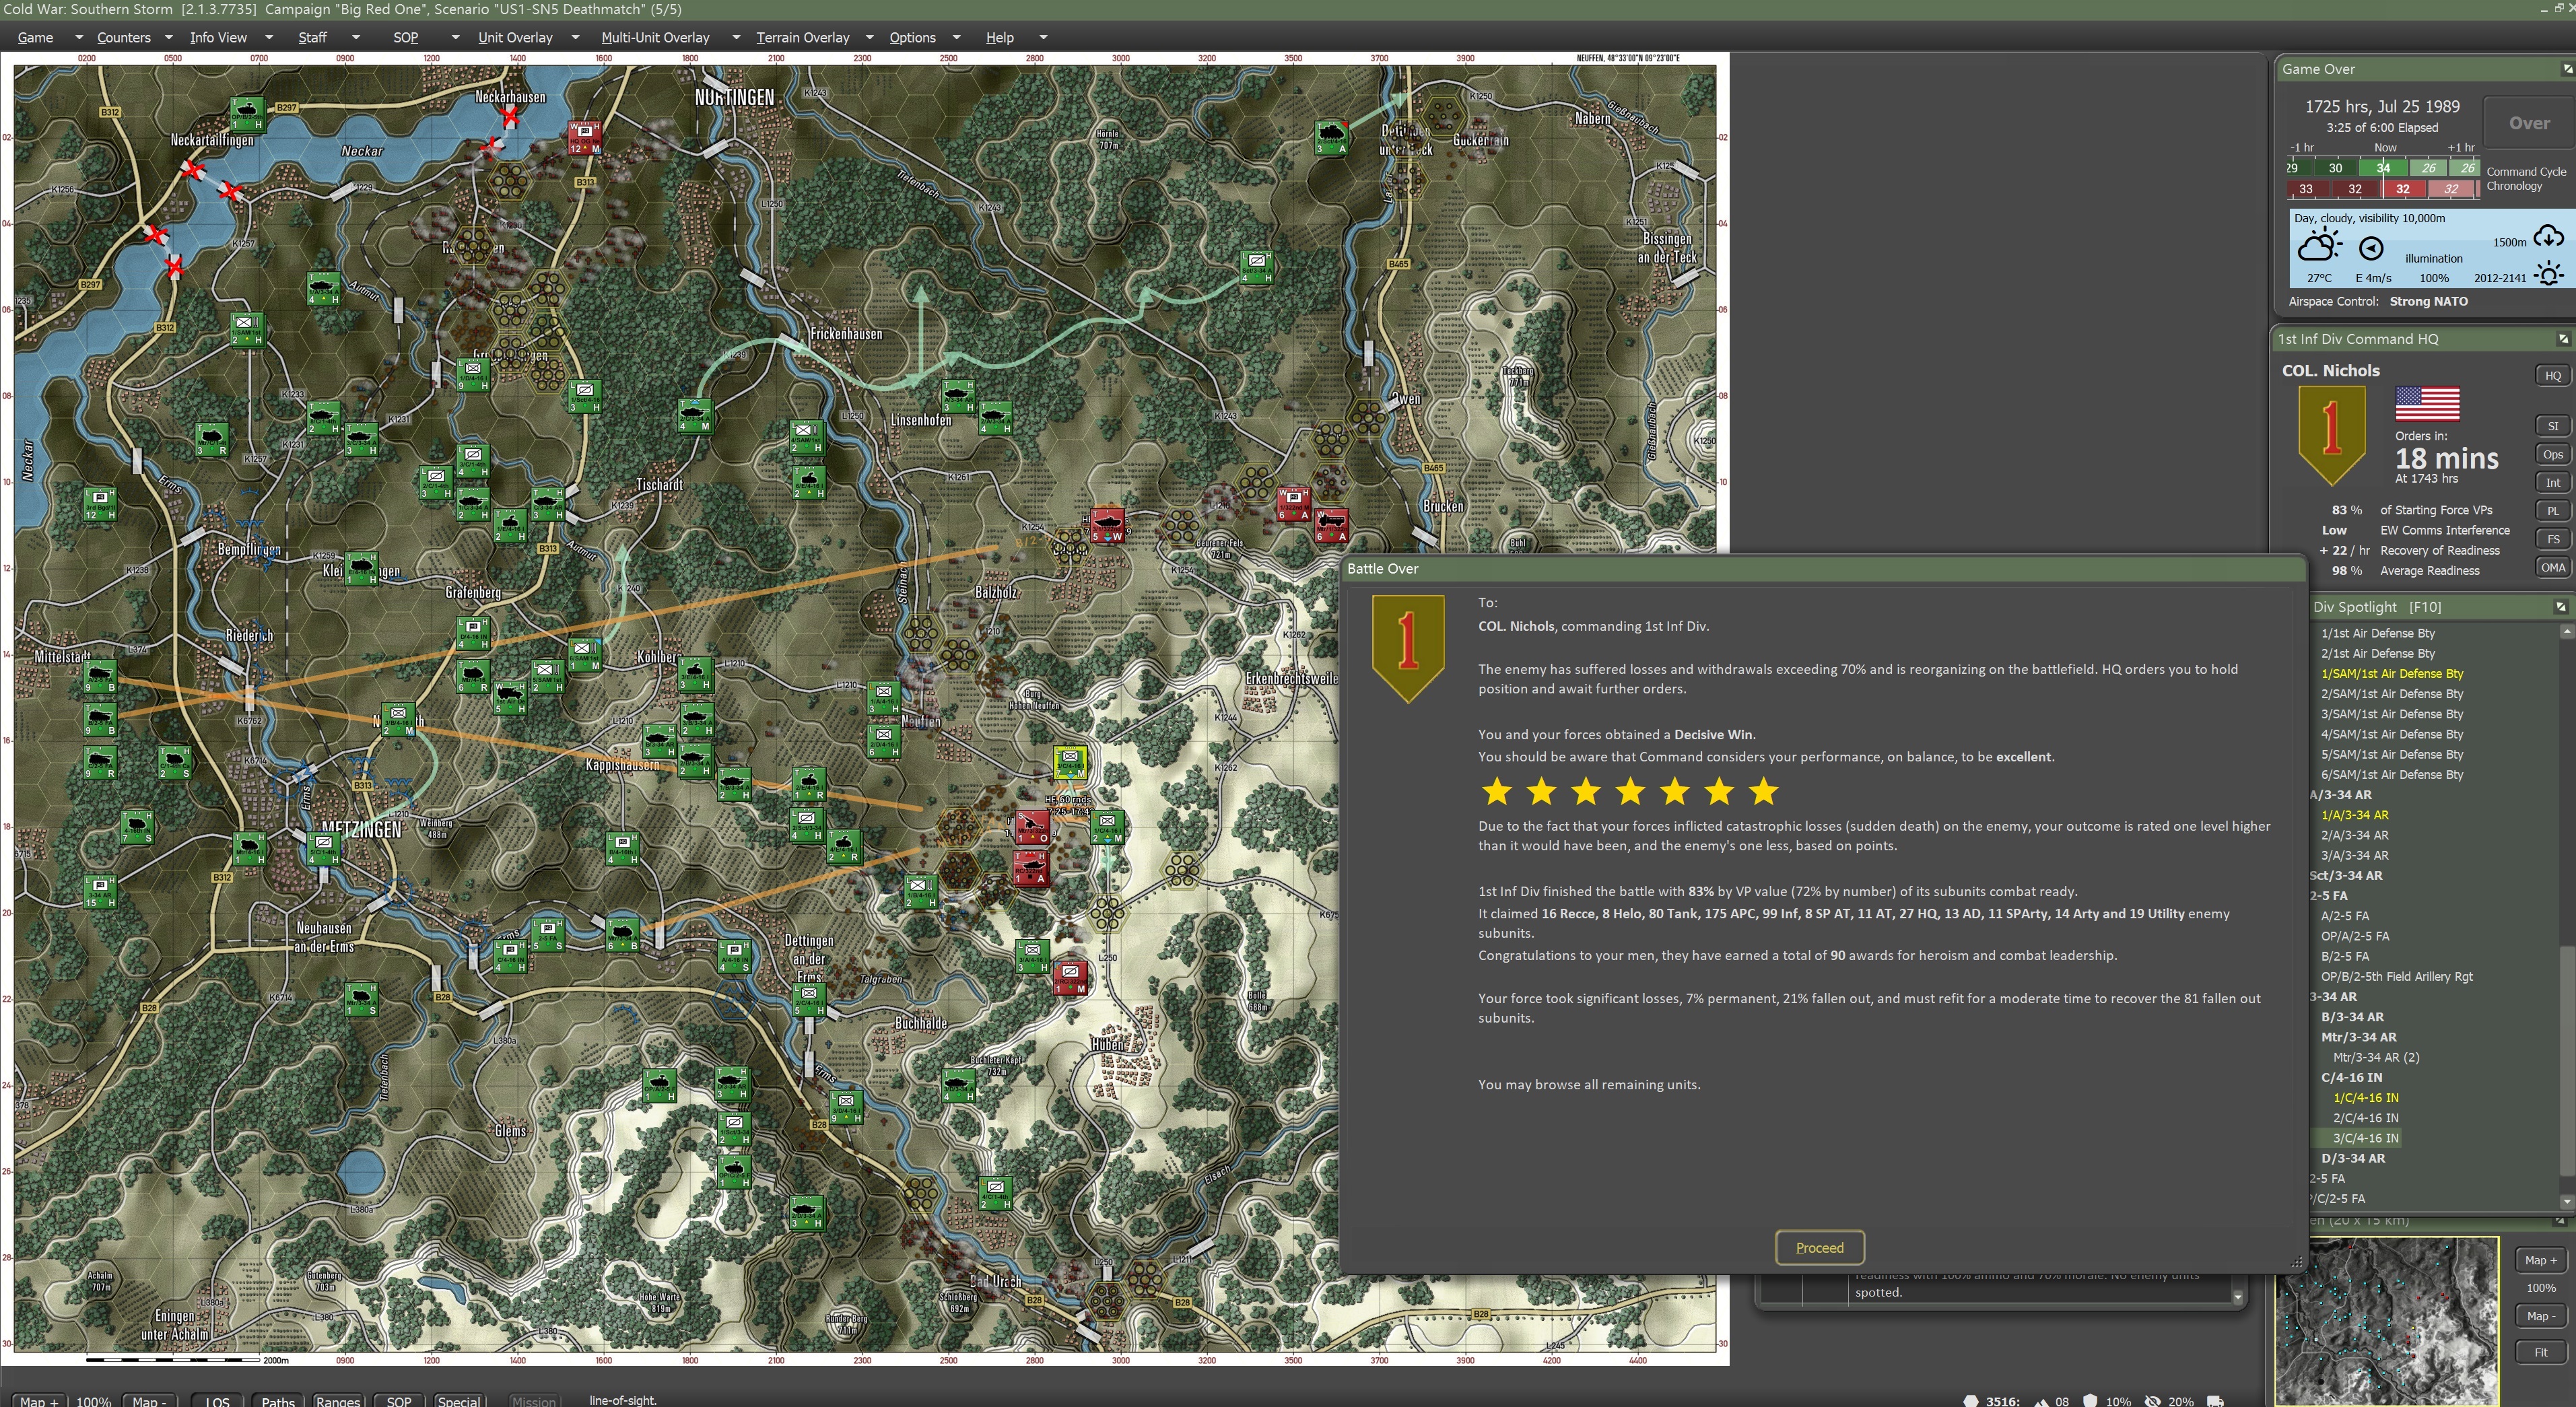2576x1407 pixels.
Task: Open the Staff menu
Action: (312, 37)
